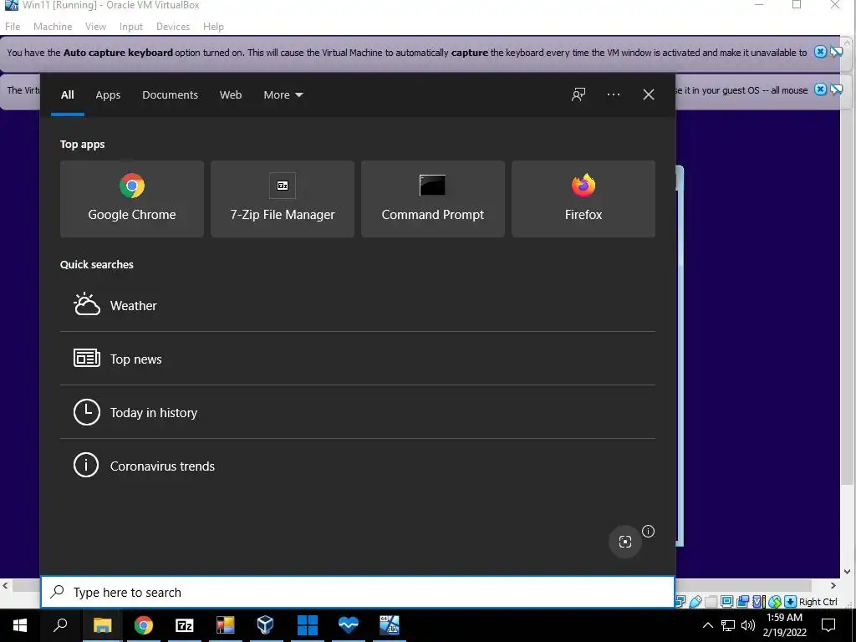Open VirtualBox Machine menu

(x=53, y=26)
